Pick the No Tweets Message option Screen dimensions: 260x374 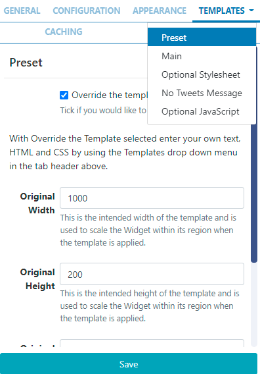(202, 93)
